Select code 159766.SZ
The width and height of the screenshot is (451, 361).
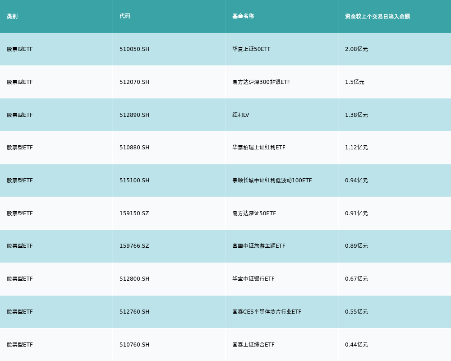click(x=134, y=246)
